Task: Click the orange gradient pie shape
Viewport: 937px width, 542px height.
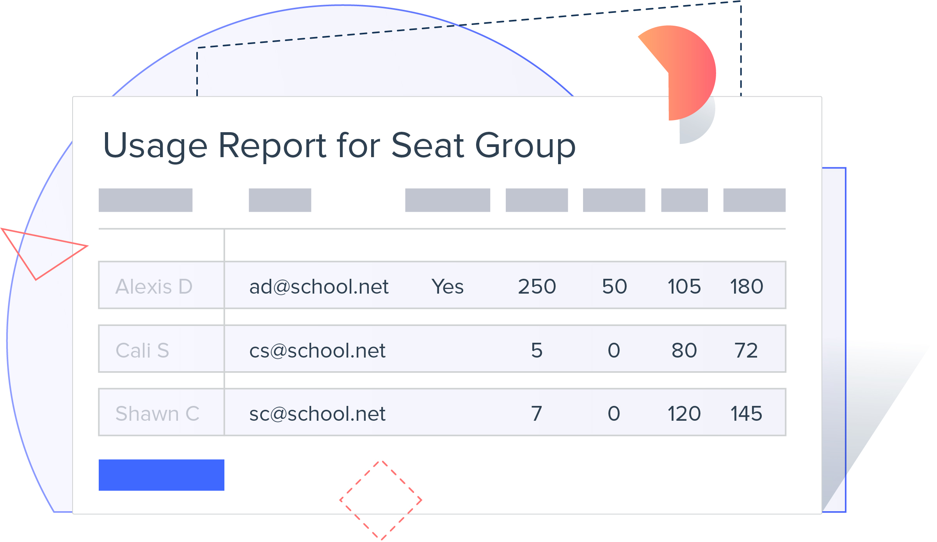Action: point(689,70)
